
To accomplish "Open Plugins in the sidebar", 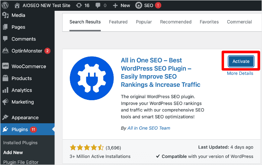I will [x=19, y=130].
